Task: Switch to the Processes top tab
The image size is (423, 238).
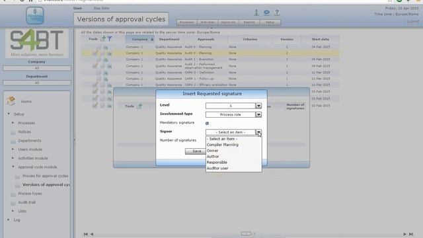Action: click(187, 22)
